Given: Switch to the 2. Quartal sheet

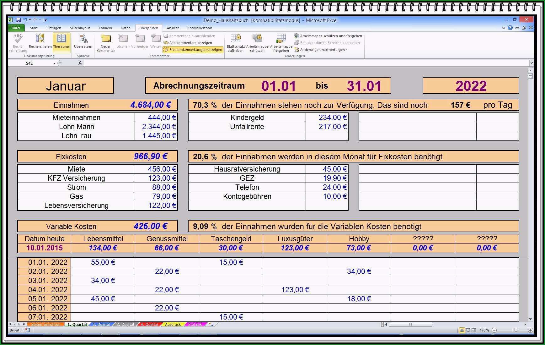Looking at the screenshot, I should click(x=101, y=324).
